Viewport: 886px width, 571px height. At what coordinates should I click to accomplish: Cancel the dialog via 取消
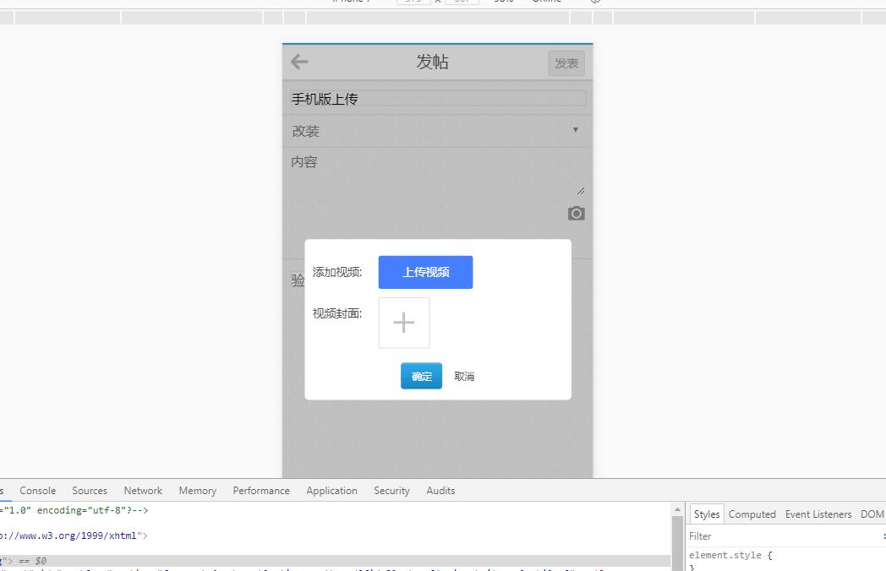pos(464,377)
